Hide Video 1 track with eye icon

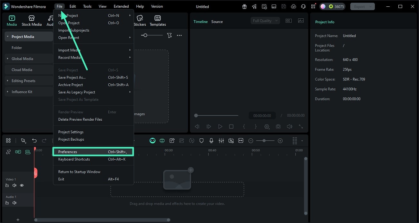22,185
